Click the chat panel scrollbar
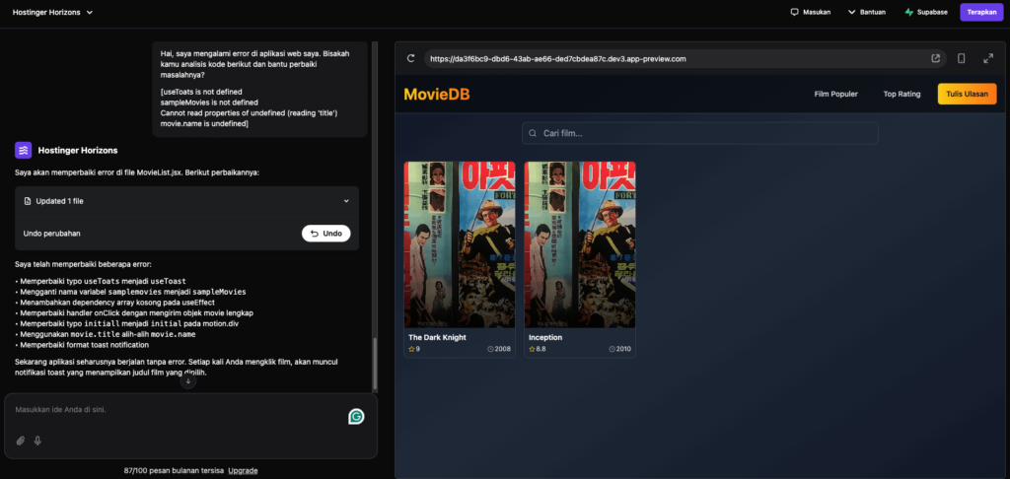This screenshot has width=1010, height=479. coord(375,364)
